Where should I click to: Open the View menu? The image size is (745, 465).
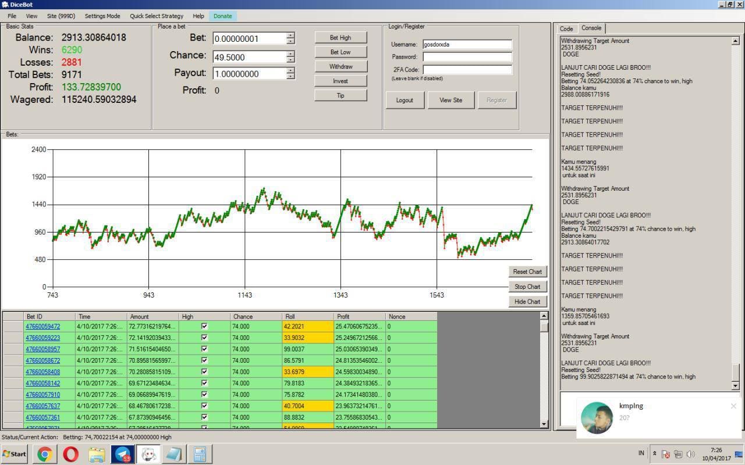click(31, 16)
